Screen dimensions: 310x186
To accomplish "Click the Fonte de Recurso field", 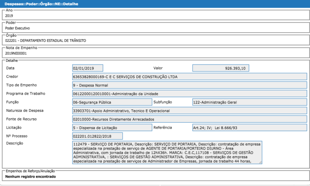I will tap(190, 119).
